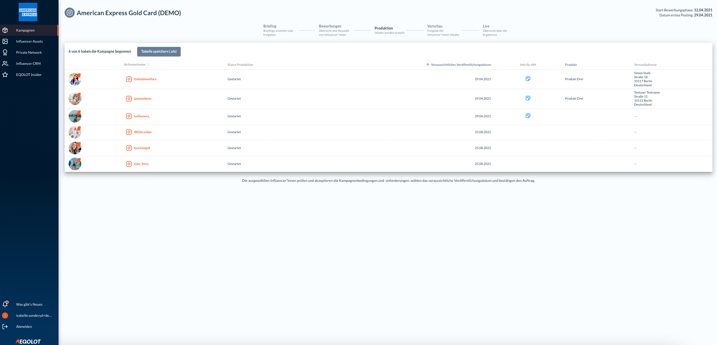
Task: Open the Influencer CRM people icon
Action: tap(5, 64)
